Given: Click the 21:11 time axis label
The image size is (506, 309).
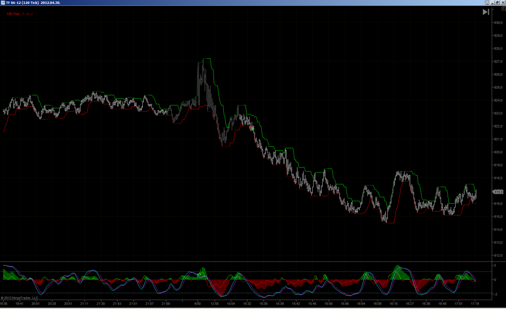Looking at the screenshot, I should coord(84,304).
